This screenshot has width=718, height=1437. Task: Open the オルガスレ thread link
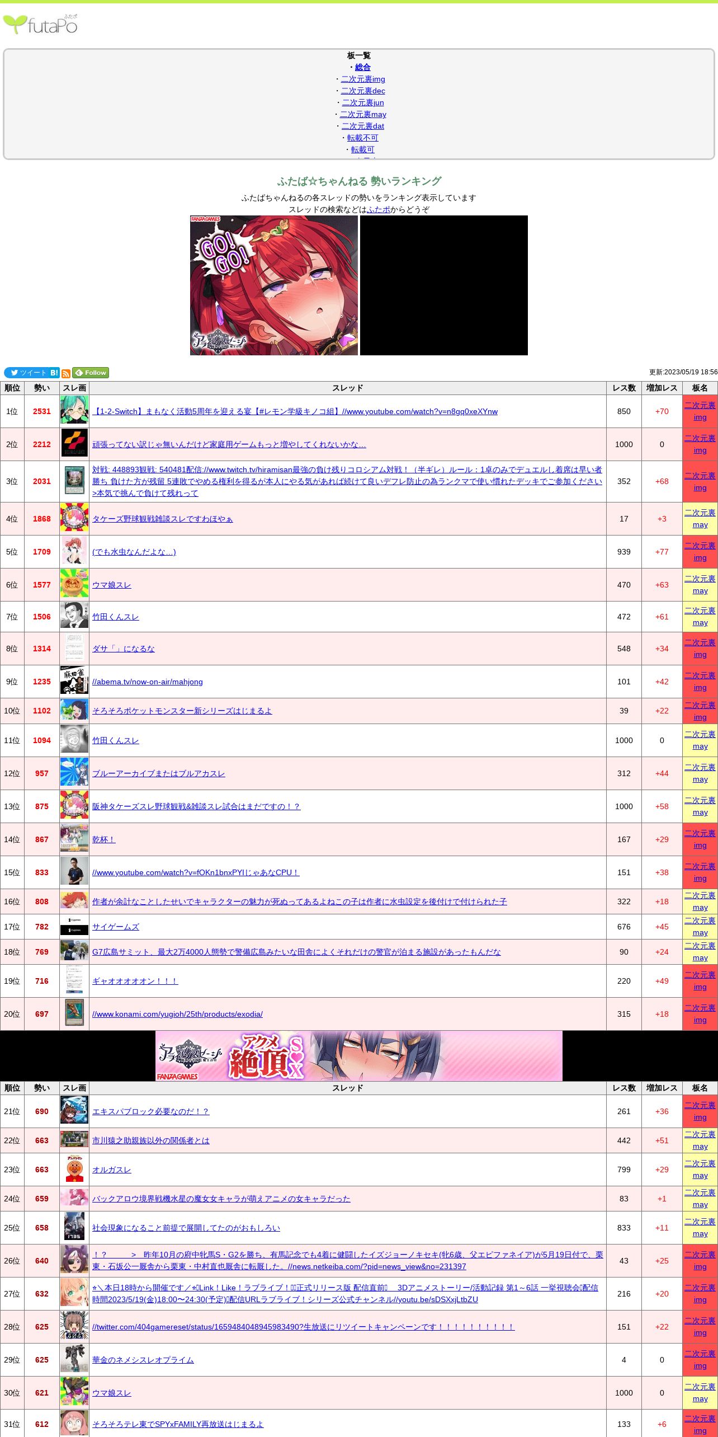(112, 1170)
